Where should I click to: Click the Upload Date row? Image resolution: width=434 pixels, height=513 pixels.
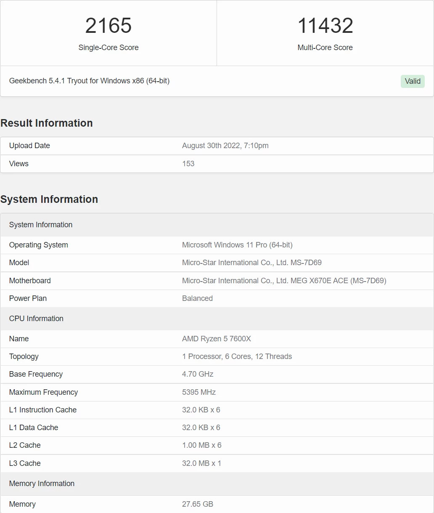[217, 146]
